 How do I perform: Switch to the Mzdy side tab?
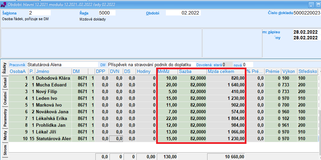click(x=4, y=136)
